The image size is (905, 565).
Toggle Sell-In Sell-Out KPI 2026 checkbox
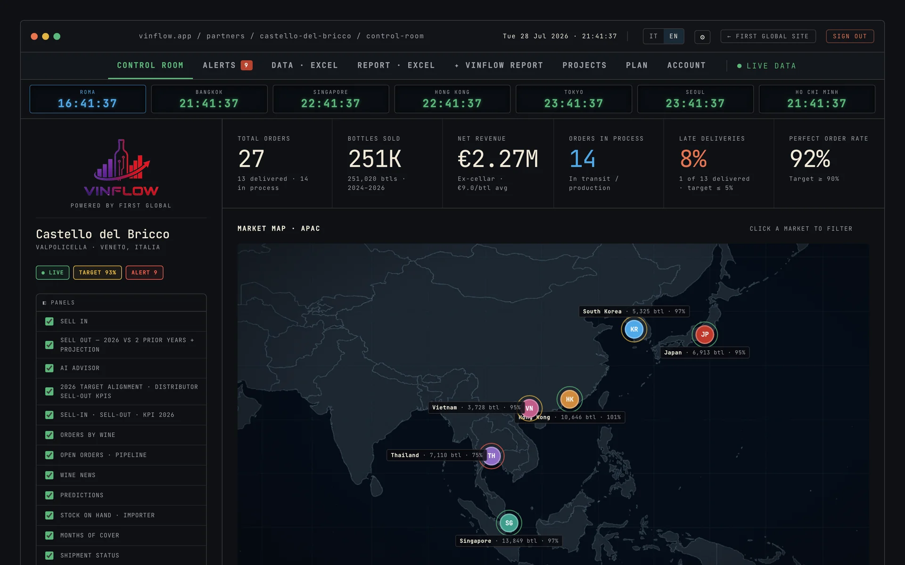[x=49, y=415]
